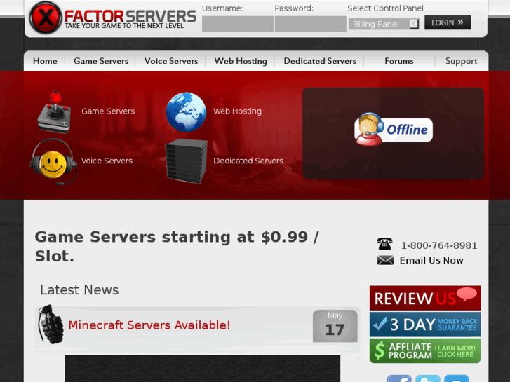
Task: Click the Offline live chat badge
Action: pos(394,130)
